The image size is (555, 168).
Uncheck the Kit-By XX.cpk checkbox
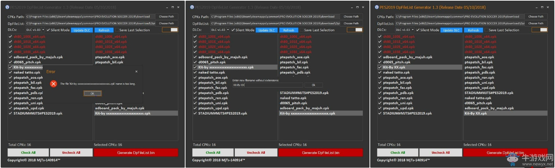[380, 67]
